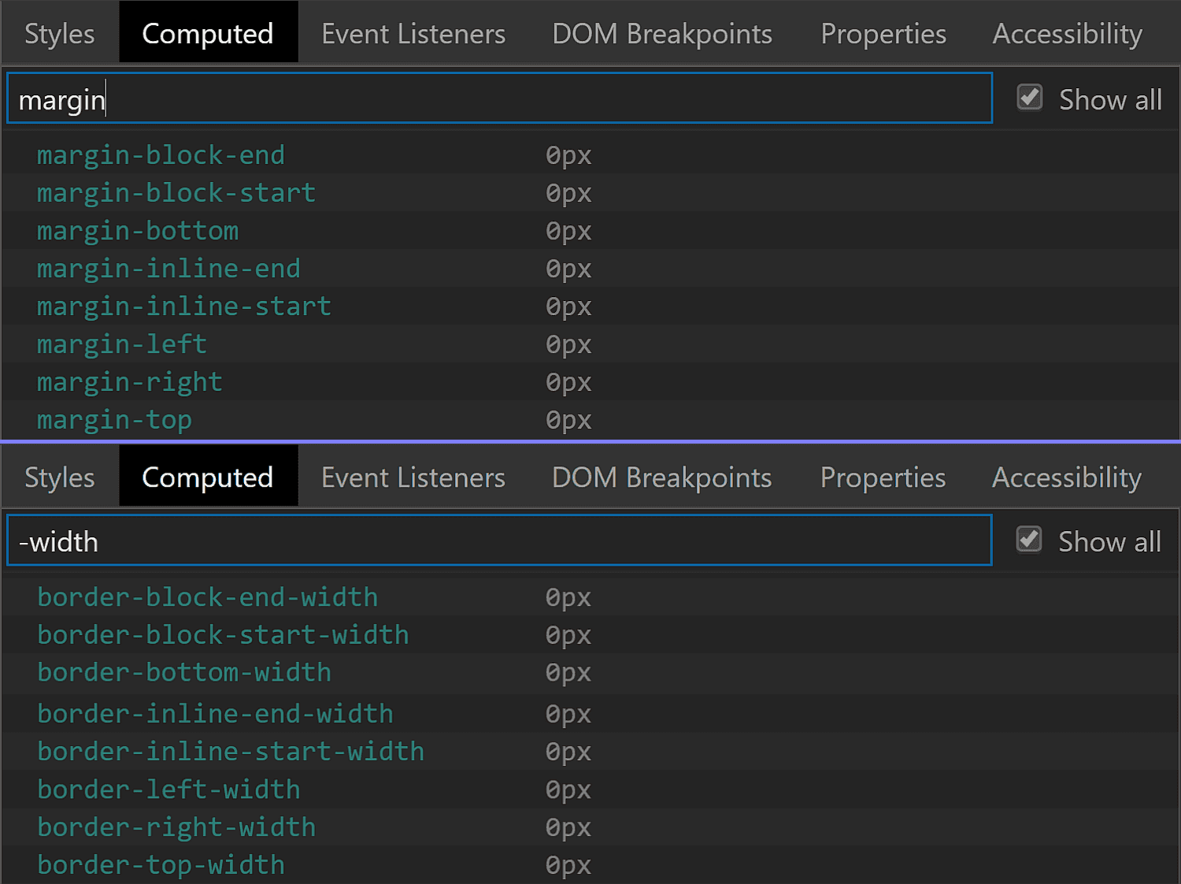
Task: Select the border-bottom-width property
Action: (x=184, y=673)
